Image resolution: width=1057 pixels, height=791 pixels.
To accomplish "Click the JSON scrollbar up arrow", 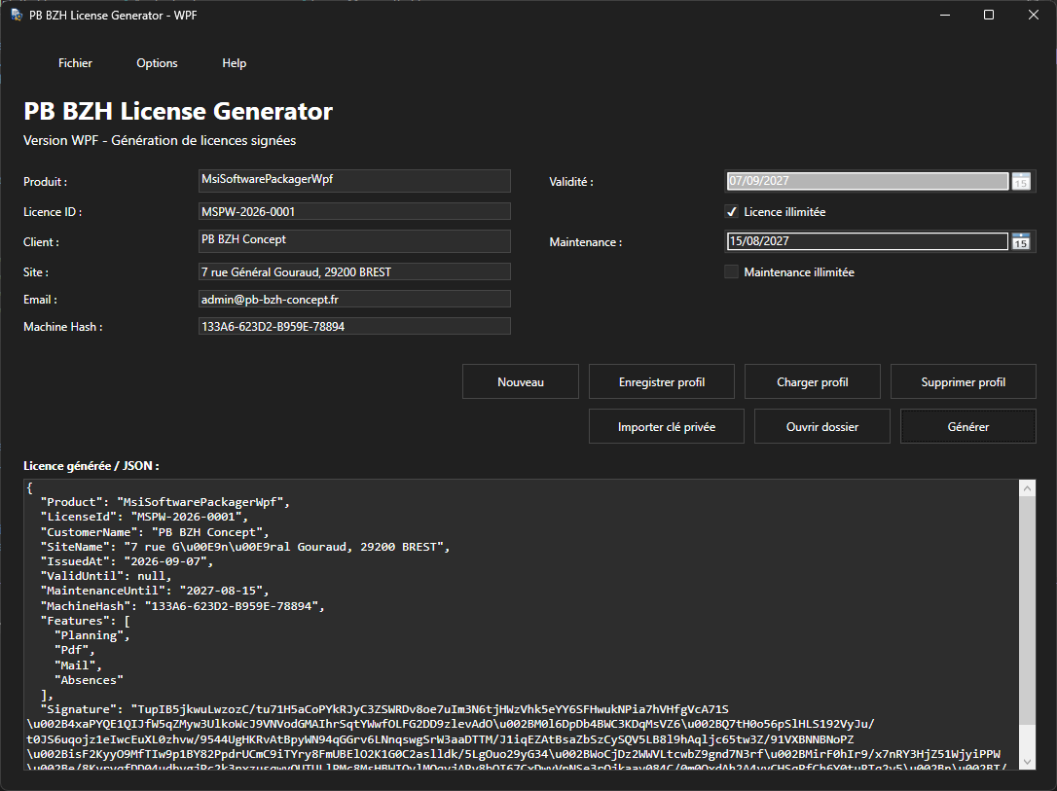I will tap(1028, 488).
